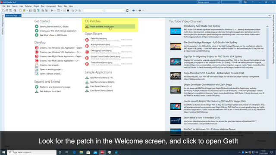Click the icon beside Open a sample project
Image resolution: width=276 pixels, height=155 pixels.
37,74
